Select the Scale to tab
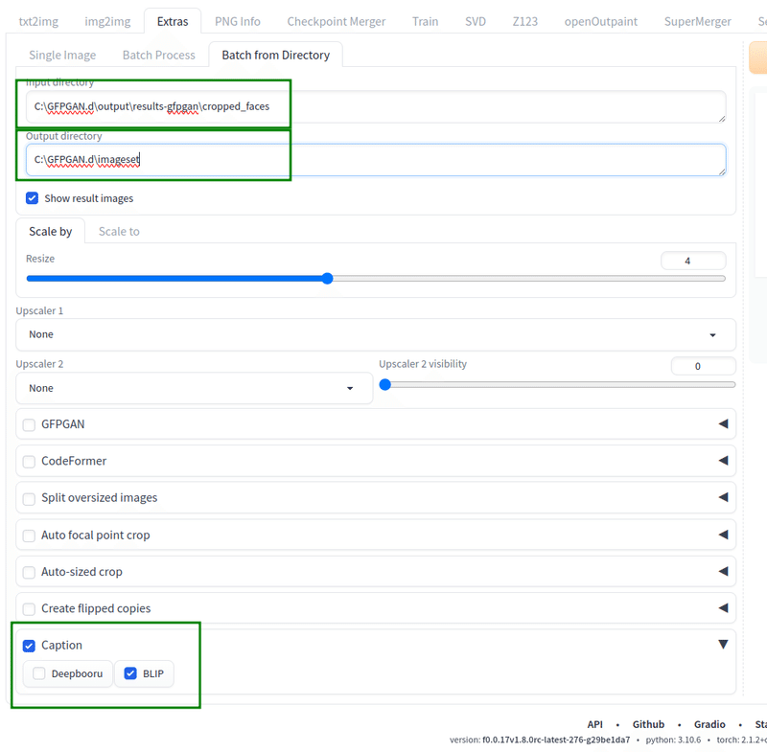 [x=119, y=231]
